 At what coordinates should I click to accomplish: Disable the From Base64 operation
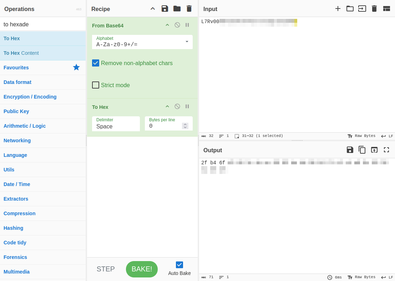[x=177, y=25]
